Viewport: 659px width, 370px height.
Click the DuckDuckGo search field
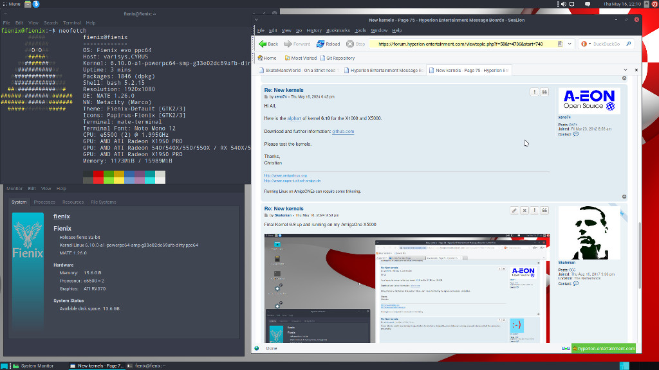point(606,44)
